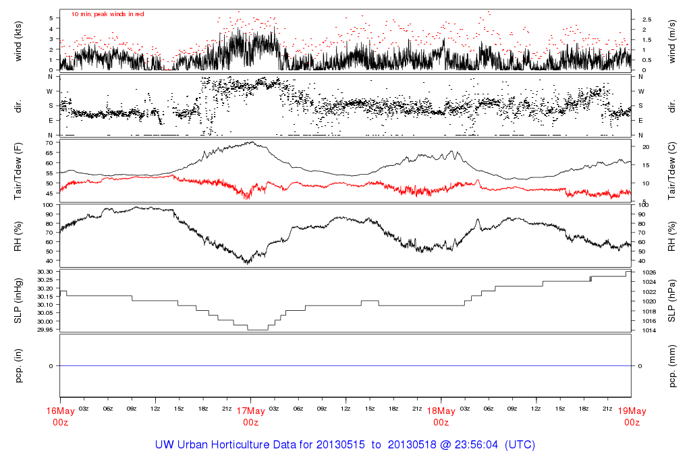
Task: Click the right 'pcp. (mm)' axis label
Action: coord(671,366)
